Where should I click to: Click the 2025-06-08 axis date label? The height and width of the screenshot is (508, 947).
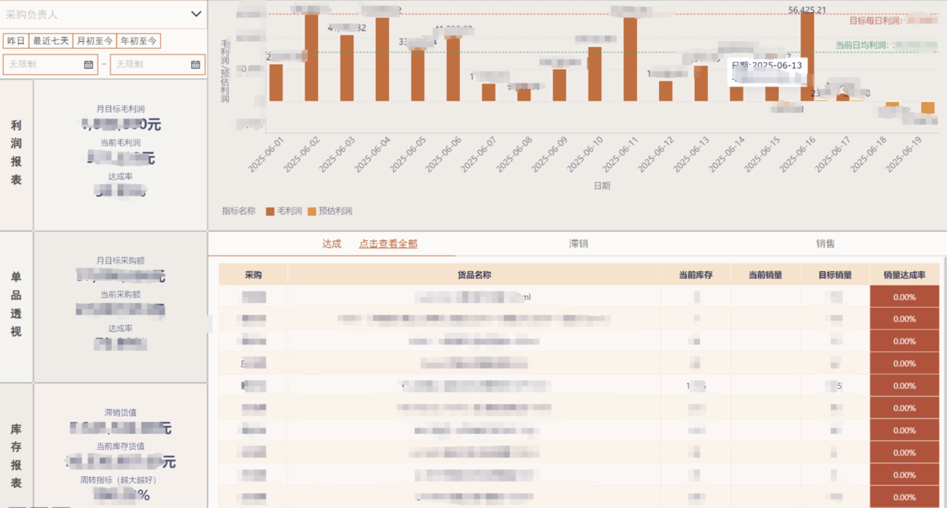click(x=514, y=155)
